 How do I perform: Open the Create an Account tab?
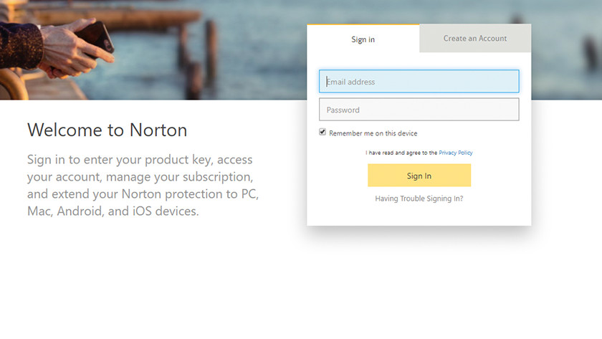coord(474,39)
